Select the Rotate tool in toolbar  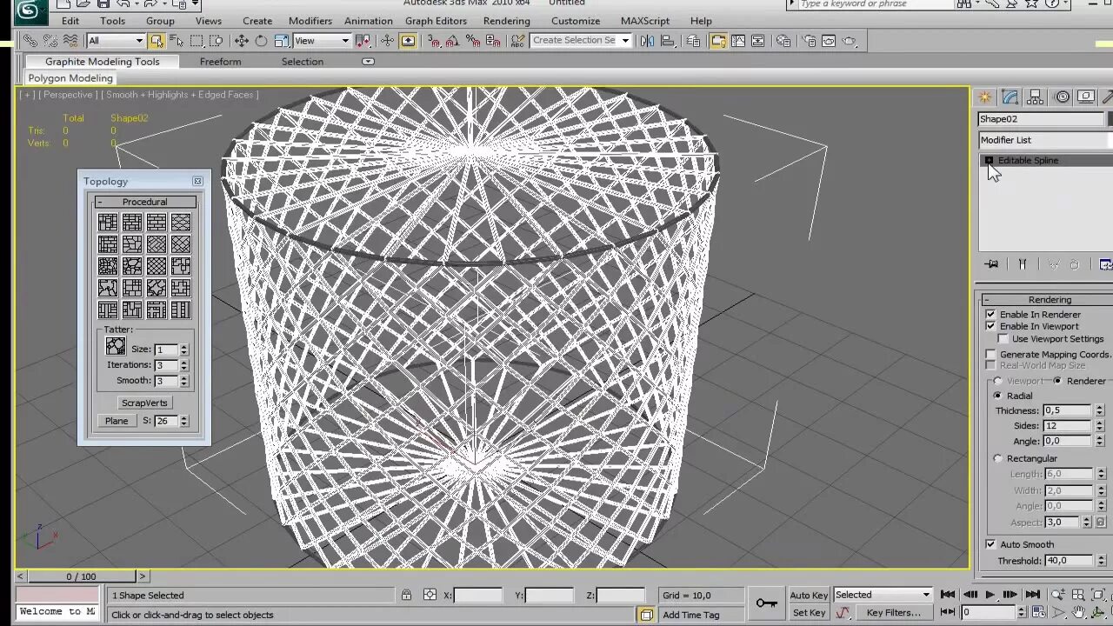click(262, 41)
